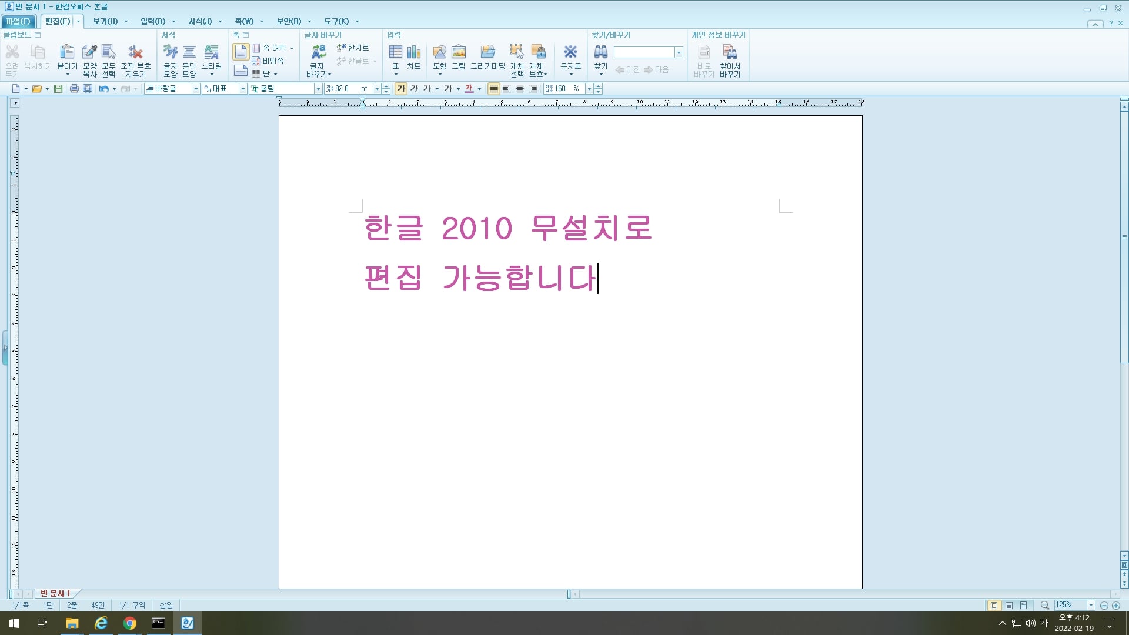
Task: Toggle italic 가 formatting button
Action: tap(414, 89)
